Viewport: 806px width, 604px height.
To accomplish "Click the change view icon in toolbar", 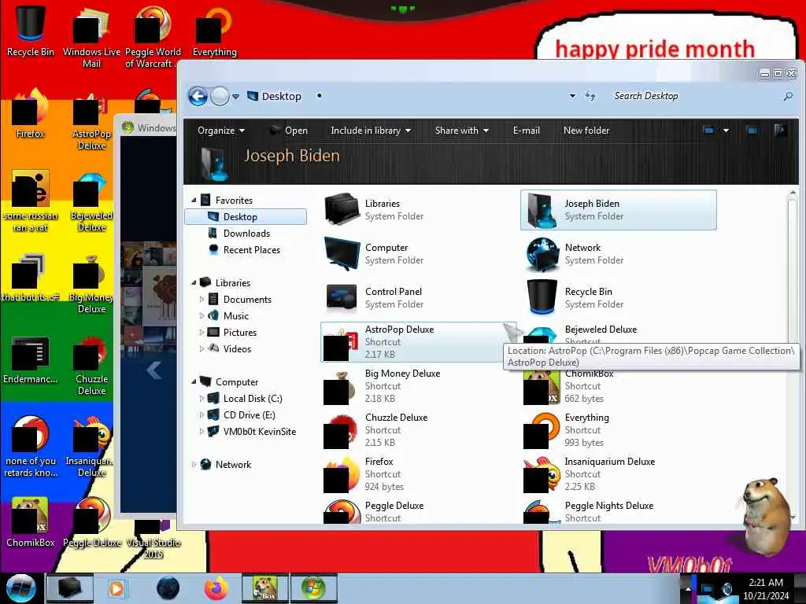I will (709, 131).
